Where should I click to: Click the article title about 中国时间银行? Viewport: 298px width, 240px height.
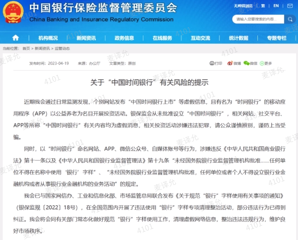tap(149, 82)
